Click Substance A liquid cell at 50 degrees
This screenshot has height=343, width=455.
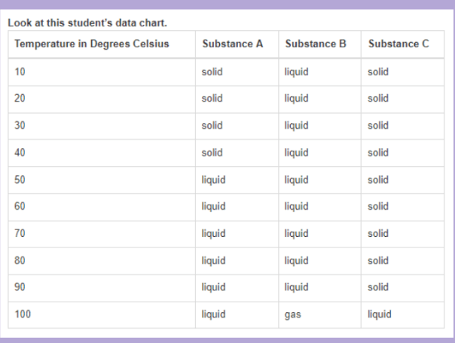(237, 180)
